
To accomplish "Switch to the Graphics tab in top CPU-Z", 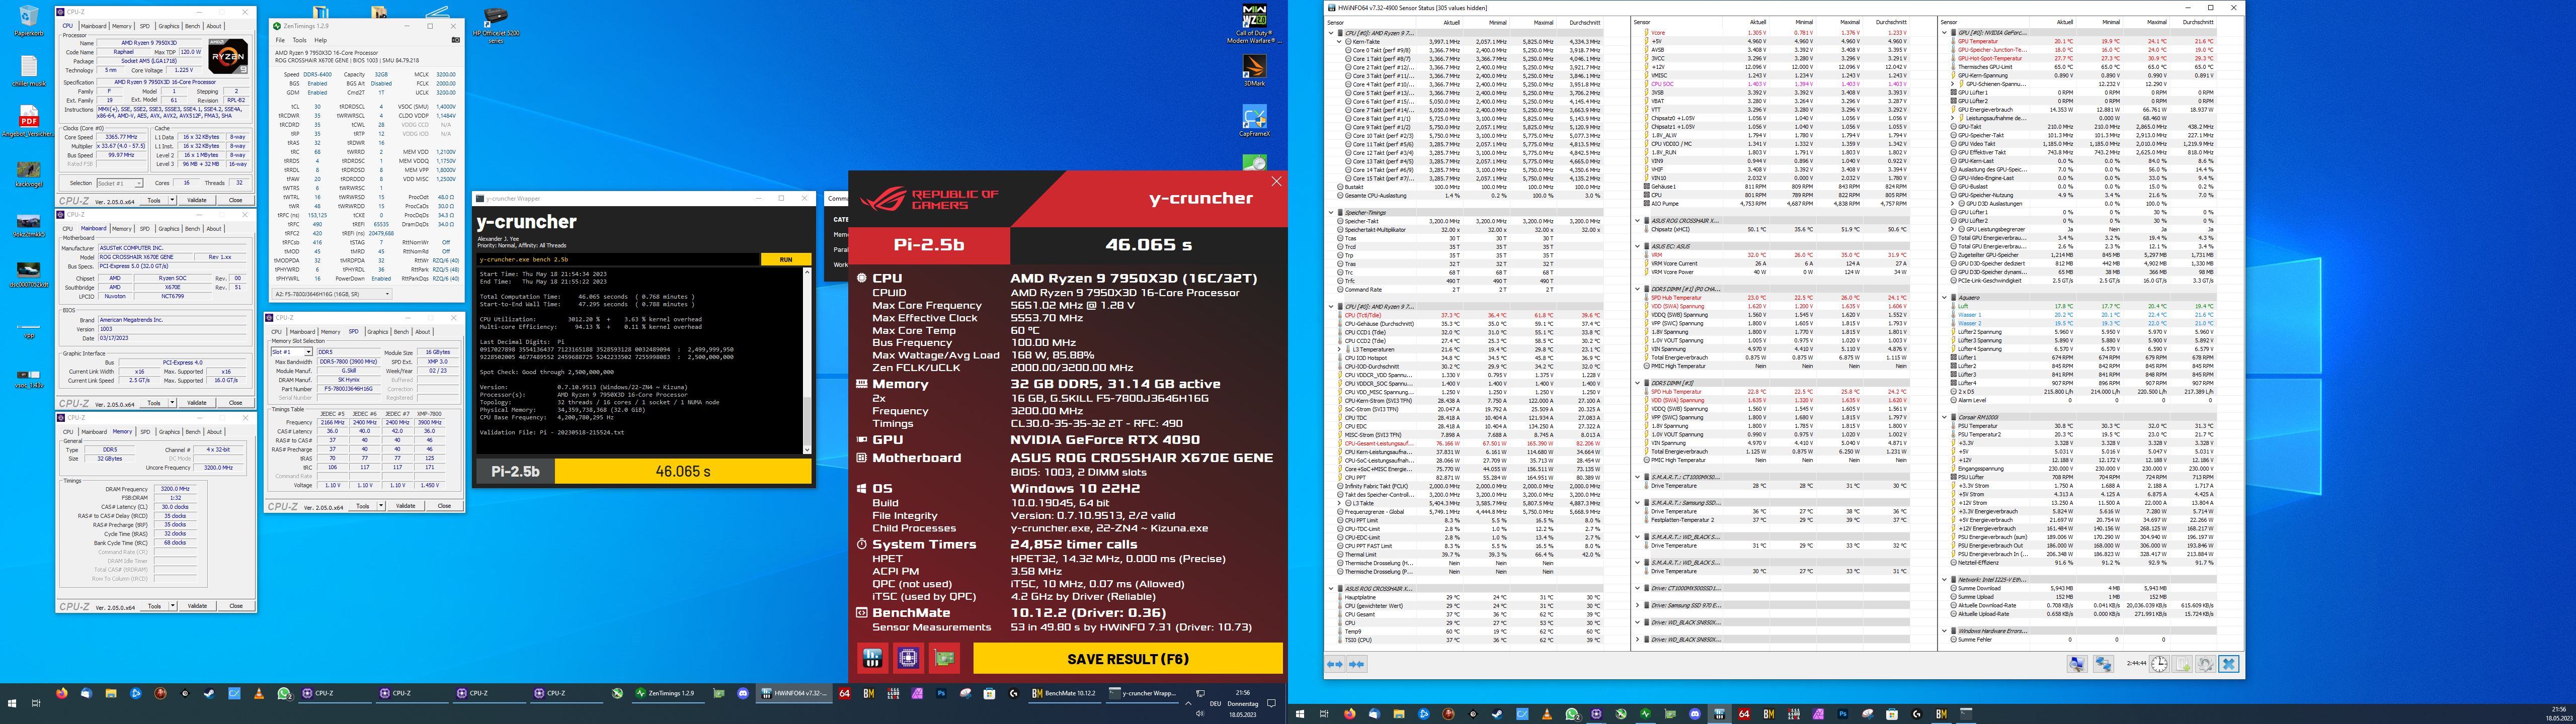I will click(168, 26).
